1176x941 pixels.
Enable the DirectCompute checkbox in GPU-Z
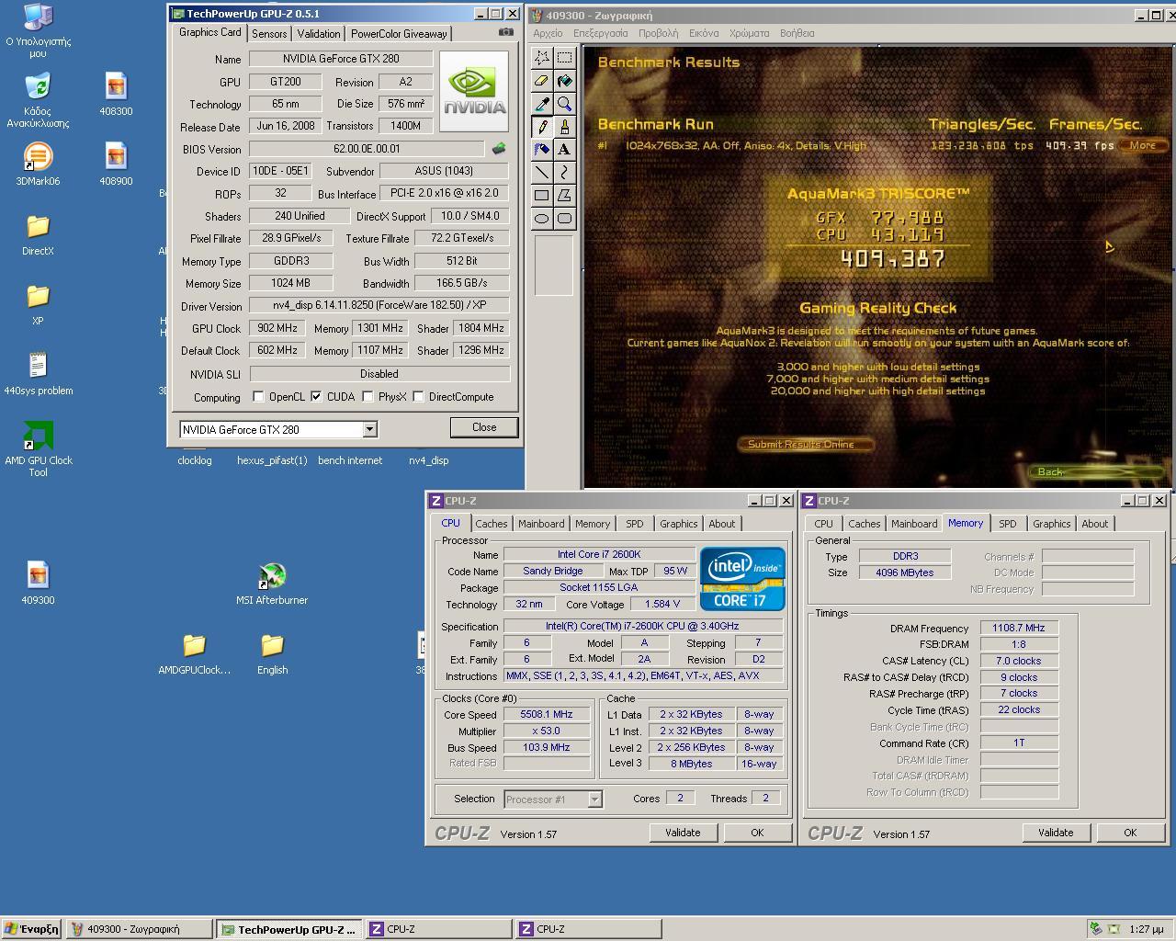click(418, 397)
